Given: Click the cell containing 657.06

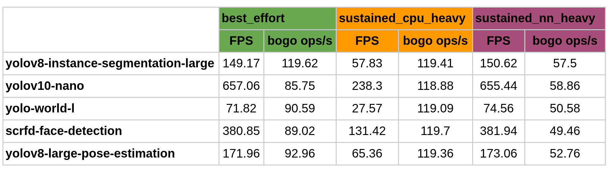Looking at the screenshot, I should 241,86.
